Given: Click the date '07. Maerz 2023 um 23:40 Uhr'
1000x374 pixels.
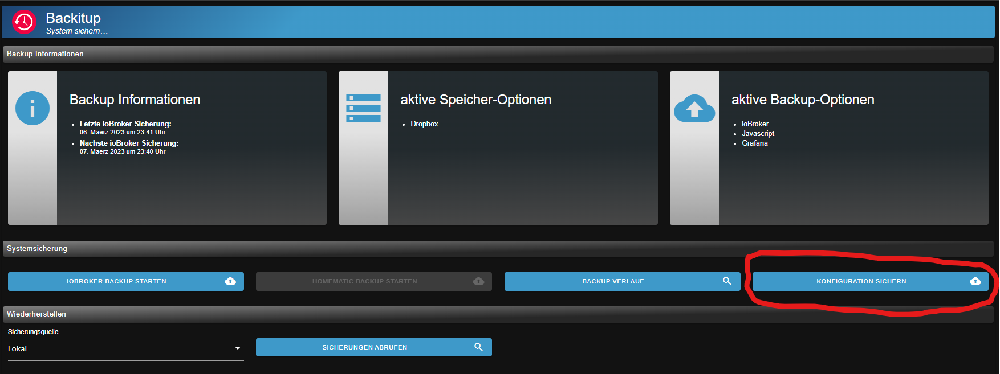Looking at the screenshot, I should coord(123,151).
